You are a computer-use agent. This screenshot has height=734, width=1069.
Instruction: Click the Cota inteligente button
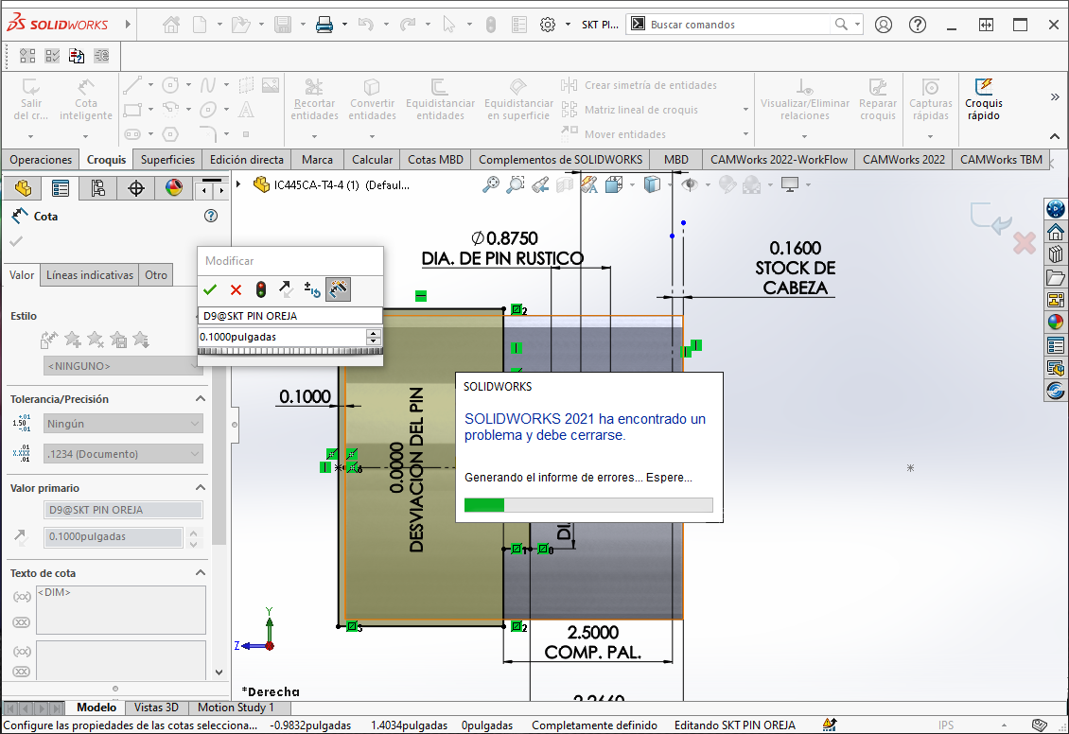point(86,99)
